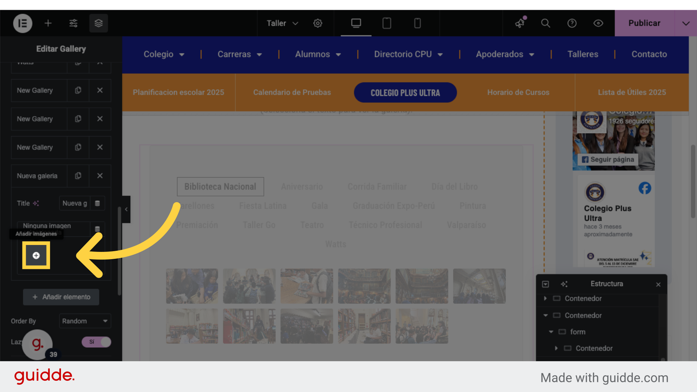Click the first gallery thumbnail in top row
This screenshot has height=392, width=697.
tap(192, 286)
